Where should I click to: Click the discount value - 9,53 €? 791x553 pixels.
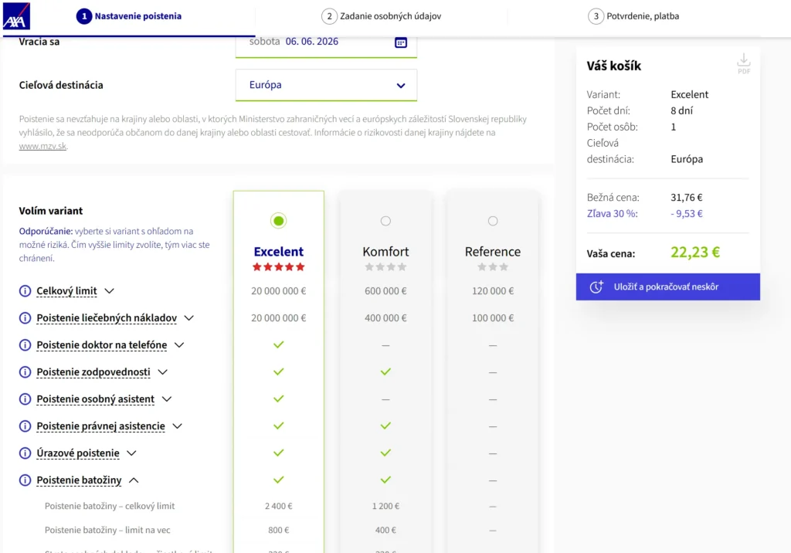click(x=687, y=213)
